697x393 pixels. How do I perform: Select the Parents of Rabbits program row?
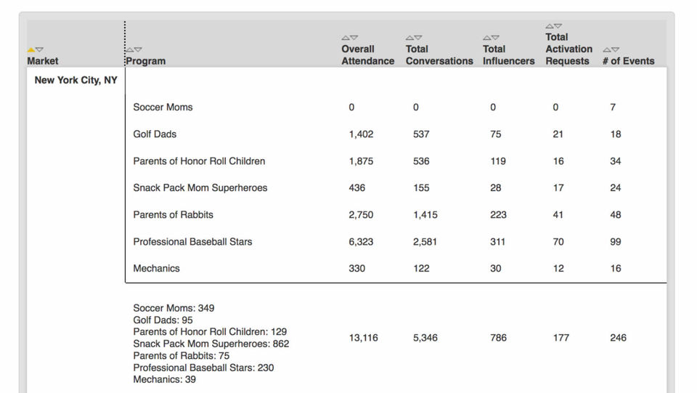[396, 215]
